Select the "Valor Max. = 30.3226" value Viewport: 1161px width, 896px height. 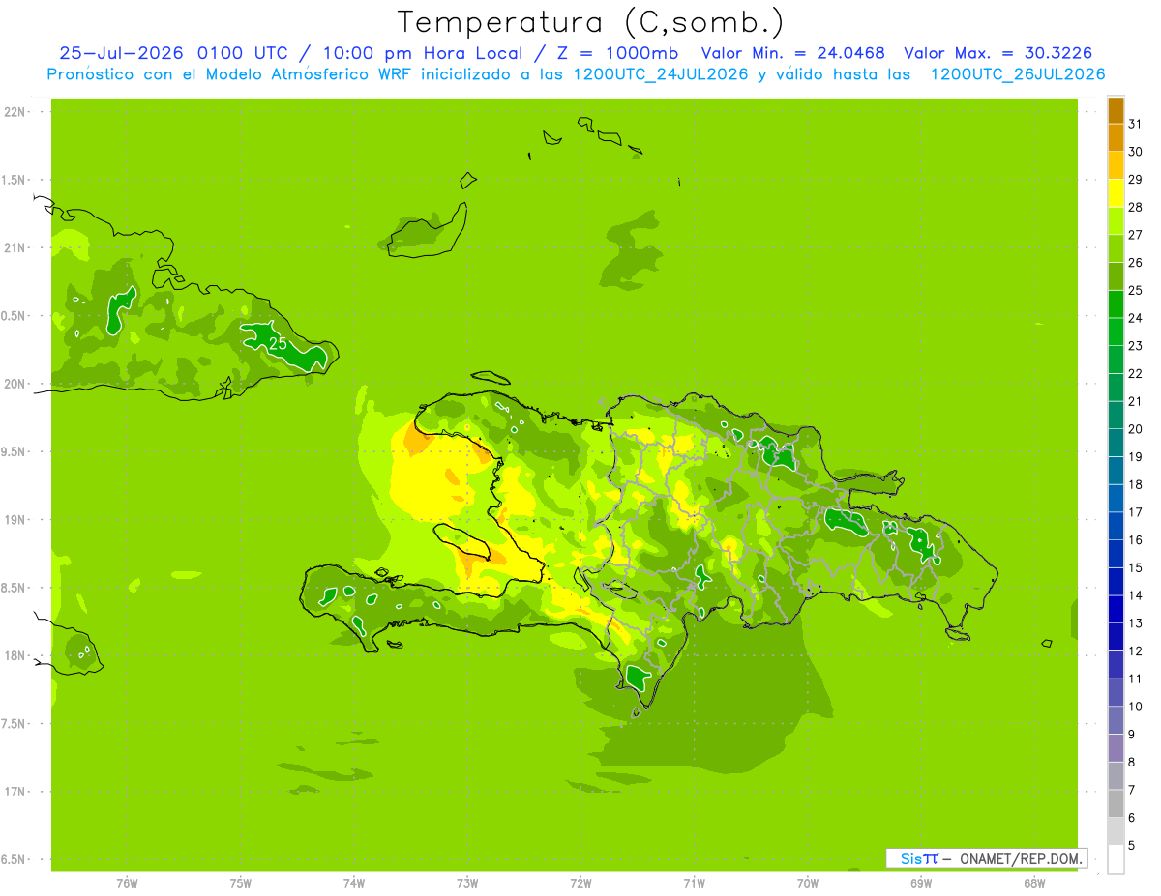998,53
